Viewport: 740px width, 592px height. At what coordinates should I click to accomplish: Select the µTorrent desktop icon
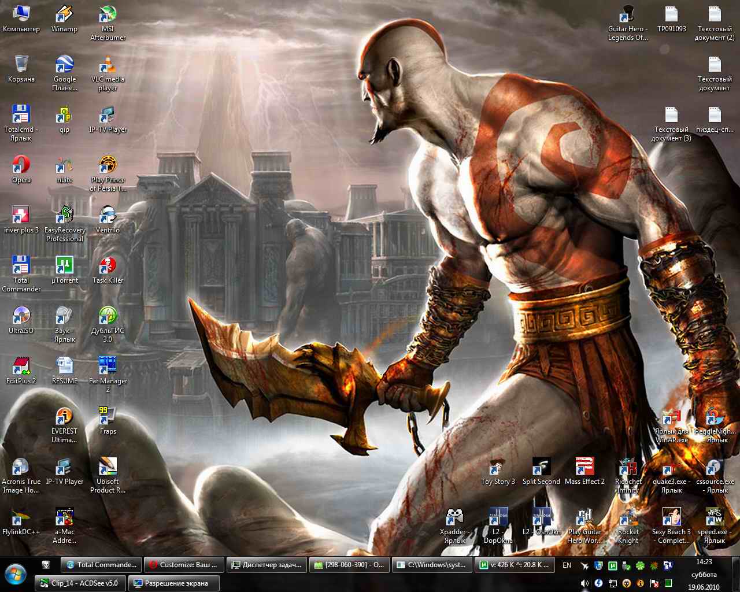pyautogui.click(x=64, y=266)
